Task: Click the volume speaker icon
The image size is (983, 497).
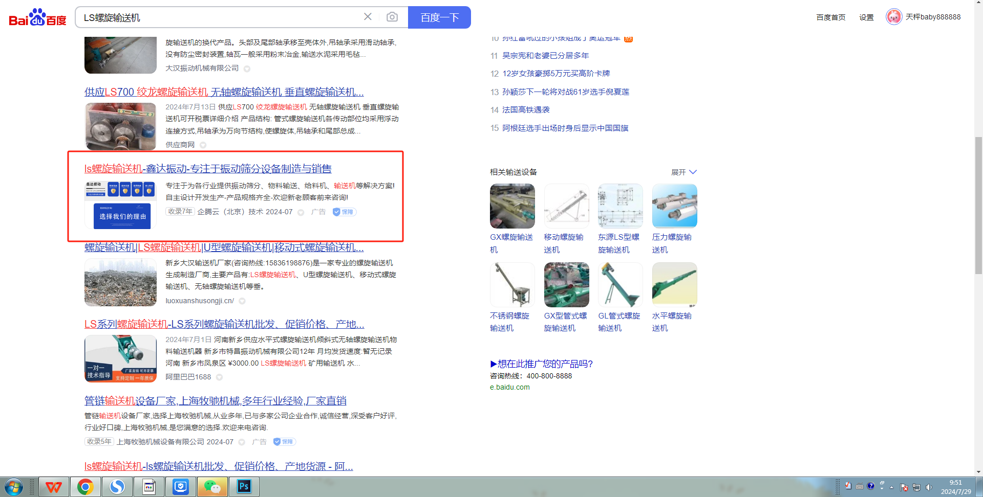Action: click(x=929, y=487)
